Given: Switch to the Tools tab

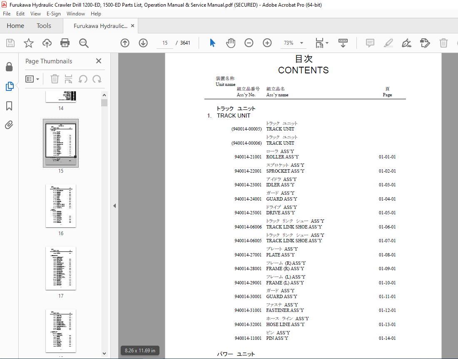Looking at the screenshot, I should [44, 26].
